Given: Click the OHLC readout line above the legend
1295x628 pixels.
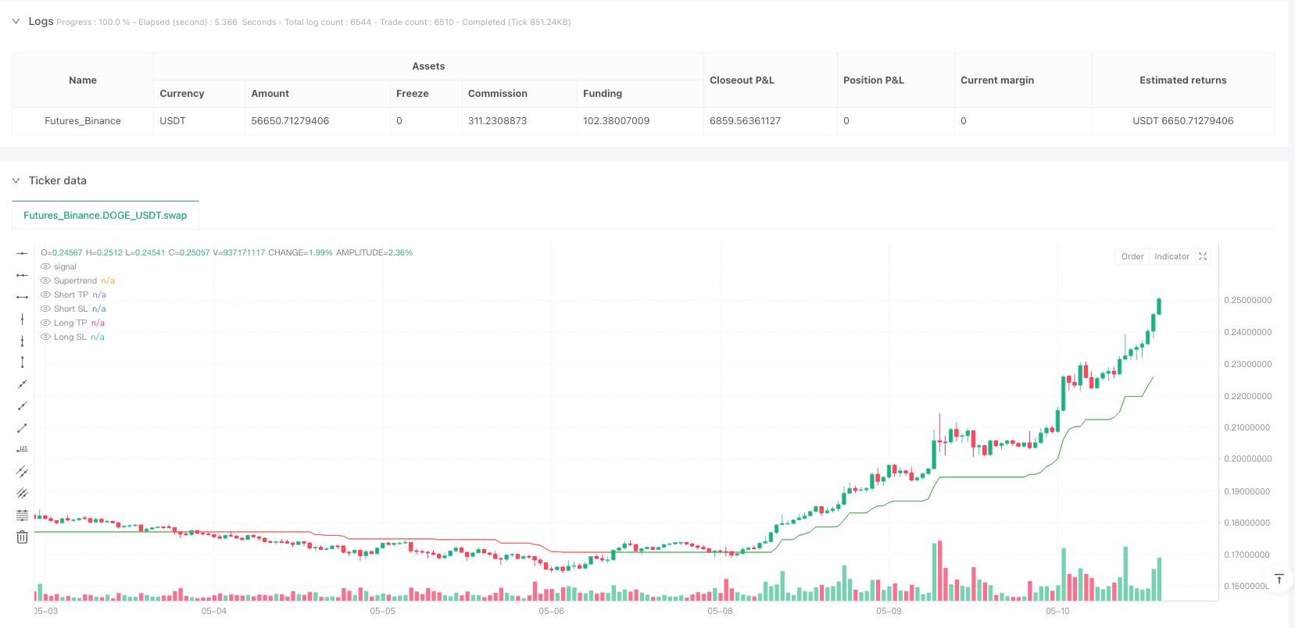Looking at the screenshot, I should pos(227,253).
